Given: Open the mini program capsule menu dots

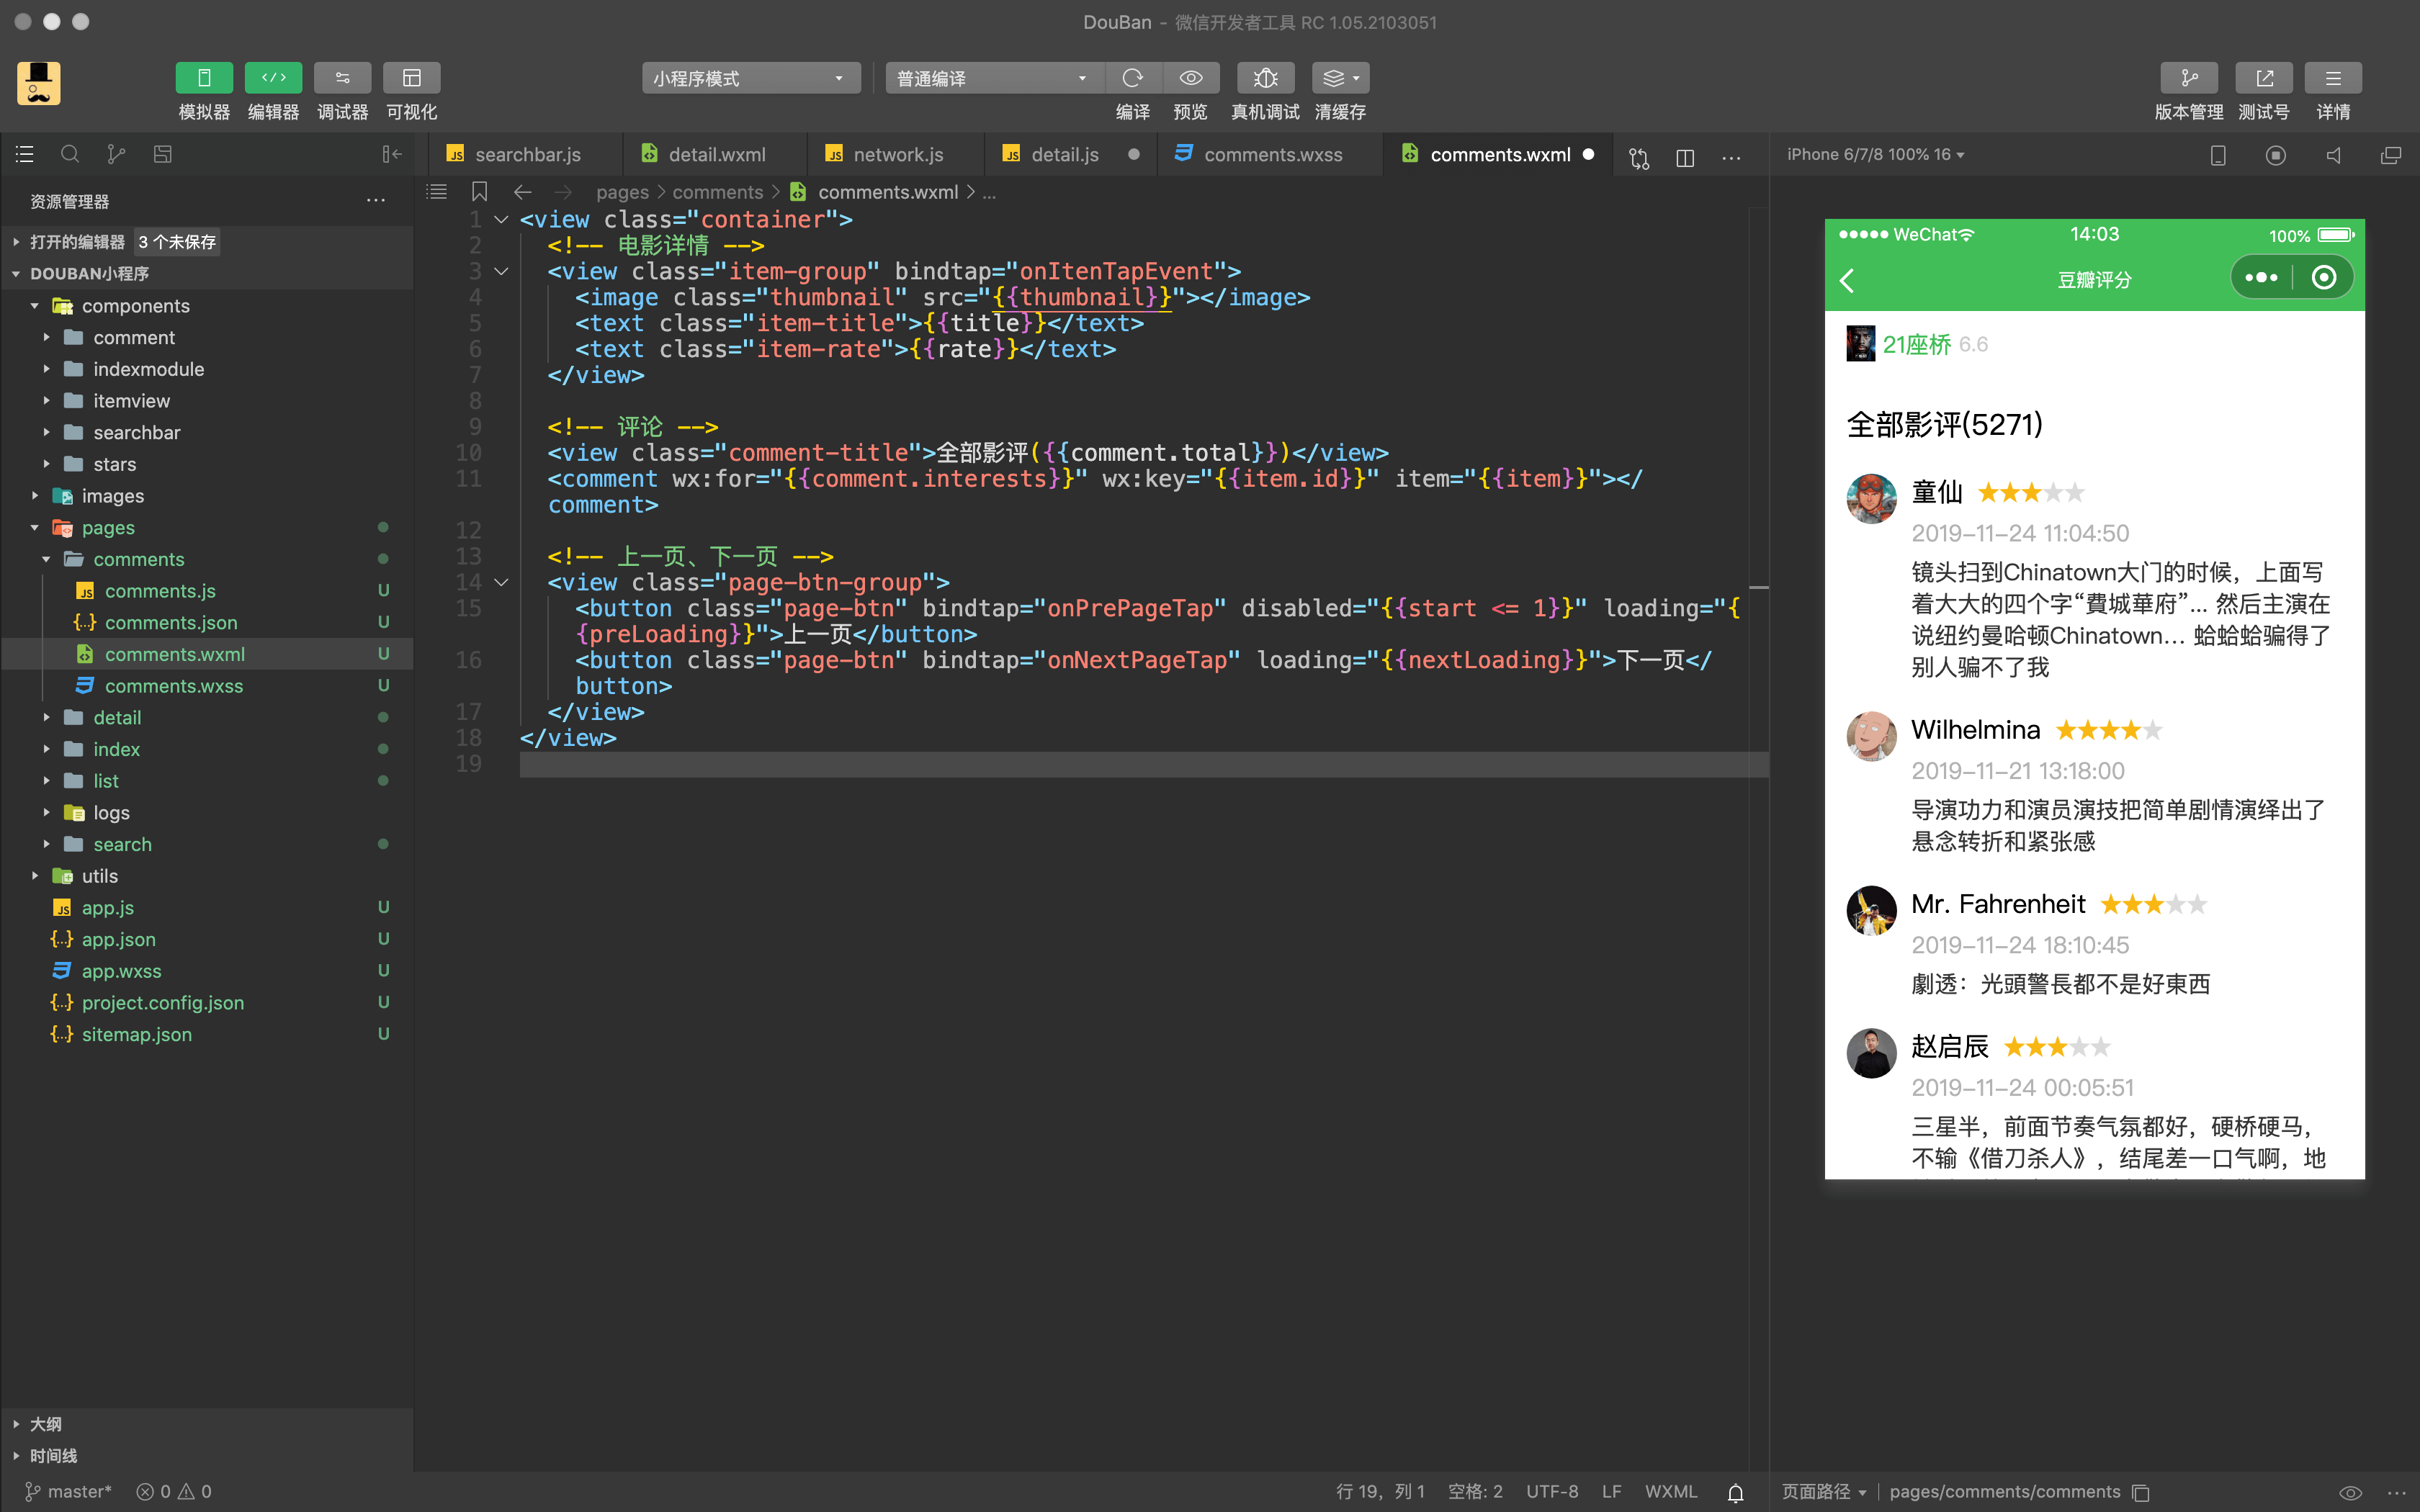Looking at the screenshot, I should coord(2262,278).
